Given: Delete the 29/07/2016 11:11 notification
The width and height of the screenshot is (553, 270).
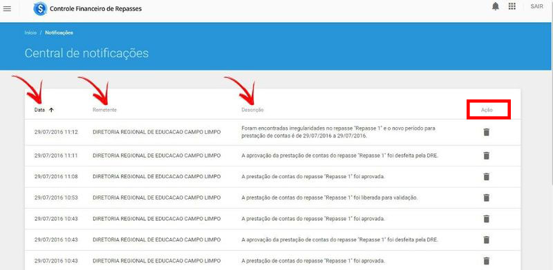Looking at the screenshot, I should pos(487,155).
